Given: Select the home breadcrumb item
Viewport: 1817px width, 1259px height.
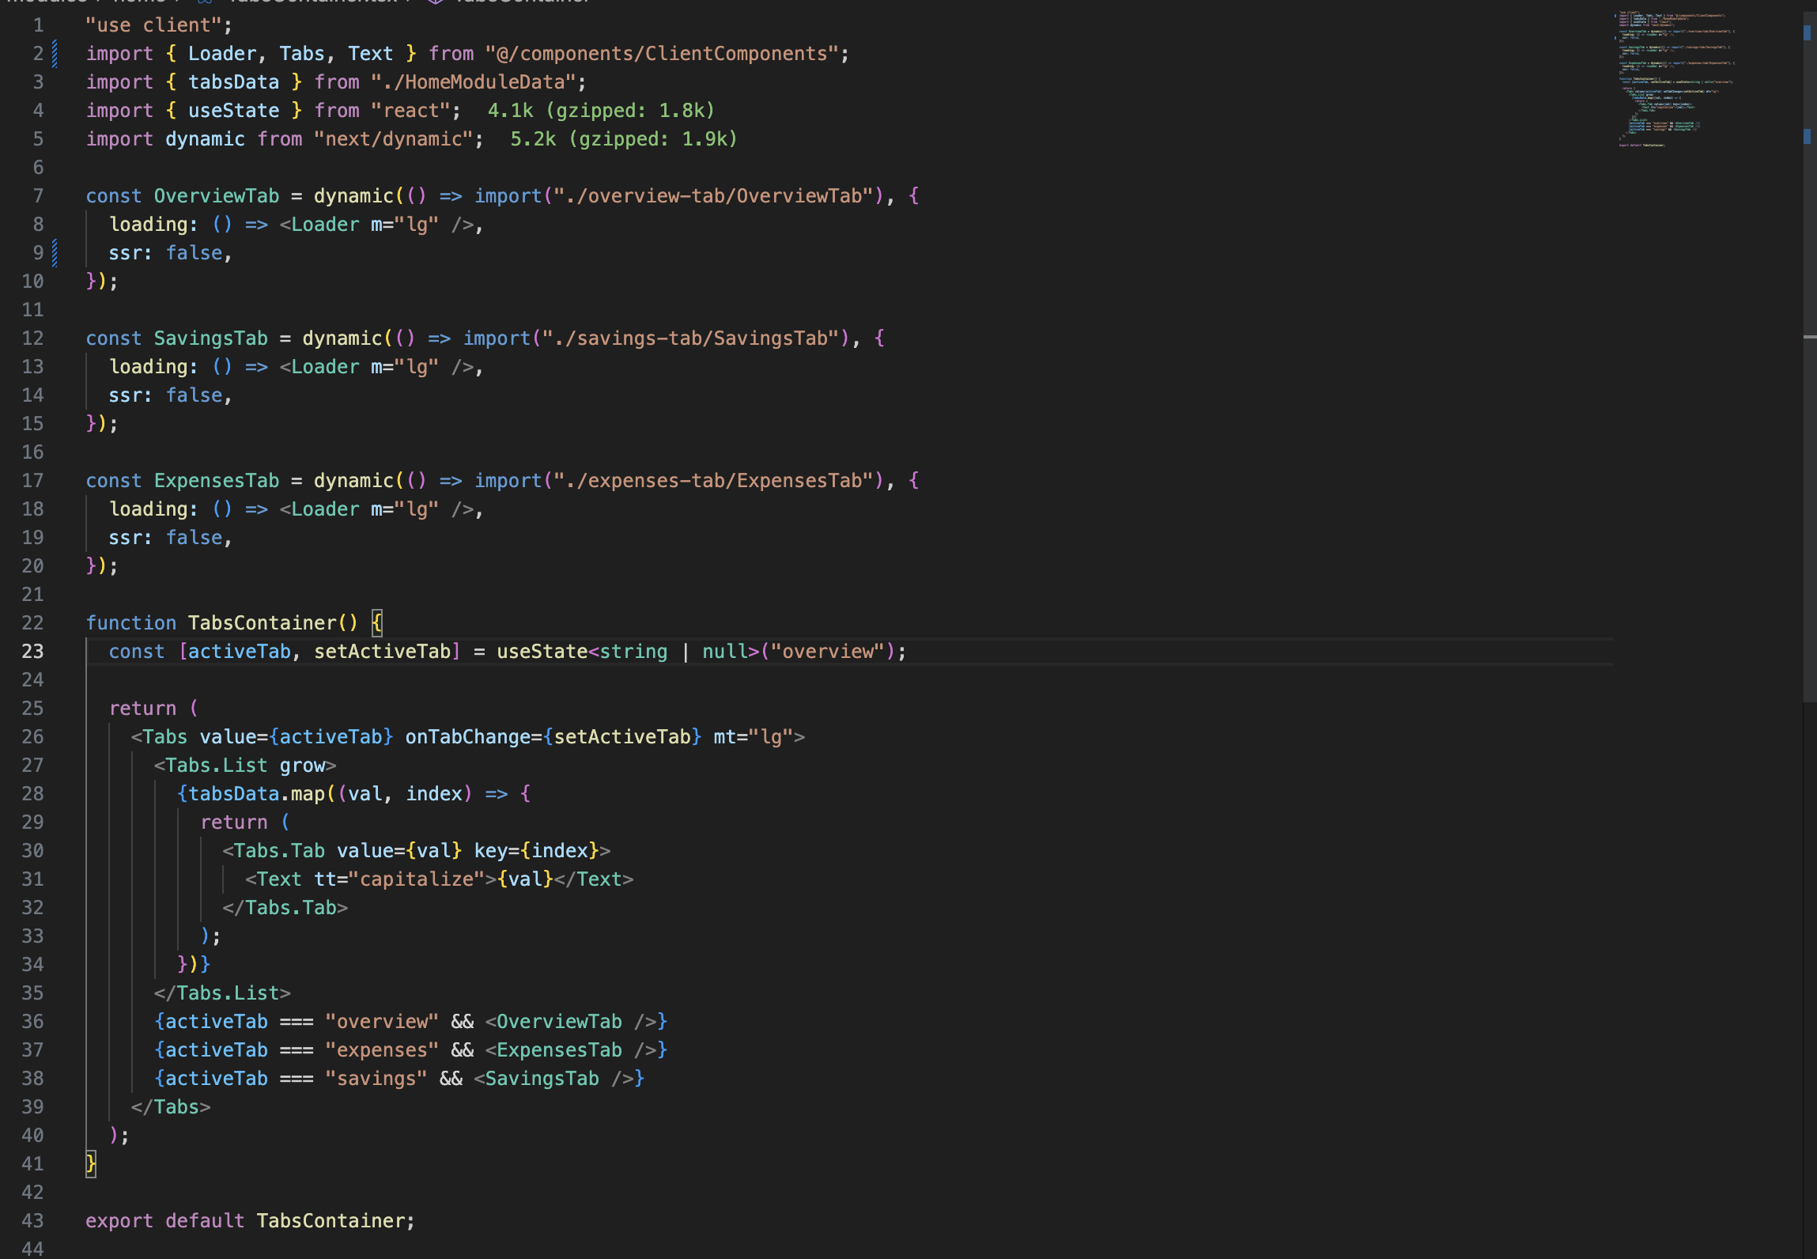Looking at the screenshot, I should (138, 2).
